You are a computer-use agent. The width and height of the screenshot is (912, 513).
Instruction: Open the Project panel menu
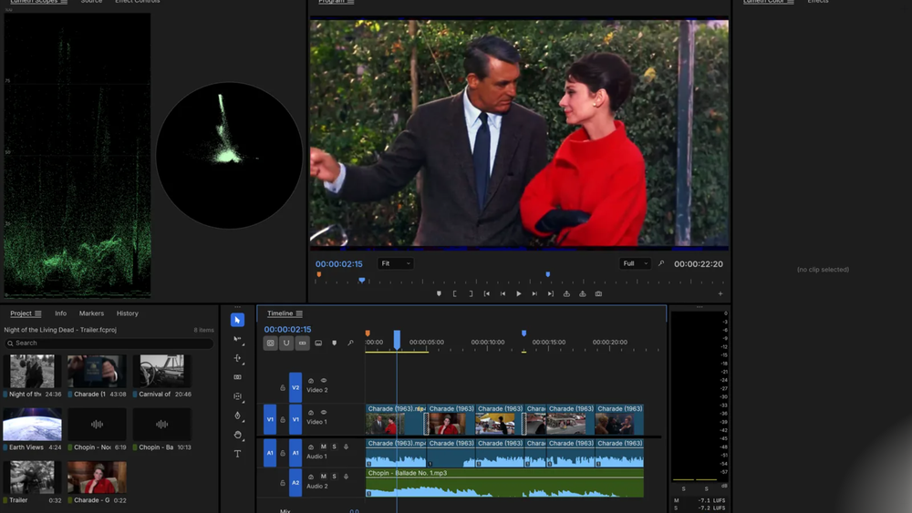pos(37,313)
